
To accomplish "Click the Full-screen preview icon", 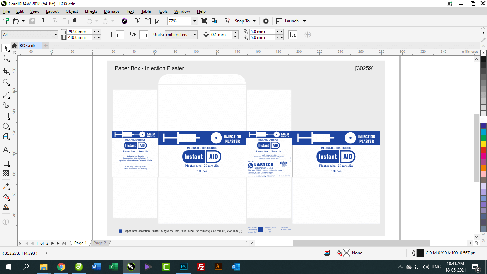I will 204,21.
